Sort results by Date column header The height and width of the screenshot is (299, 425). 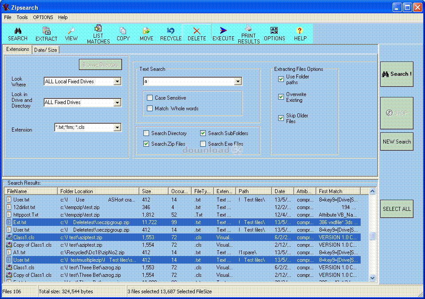[283, 191]
